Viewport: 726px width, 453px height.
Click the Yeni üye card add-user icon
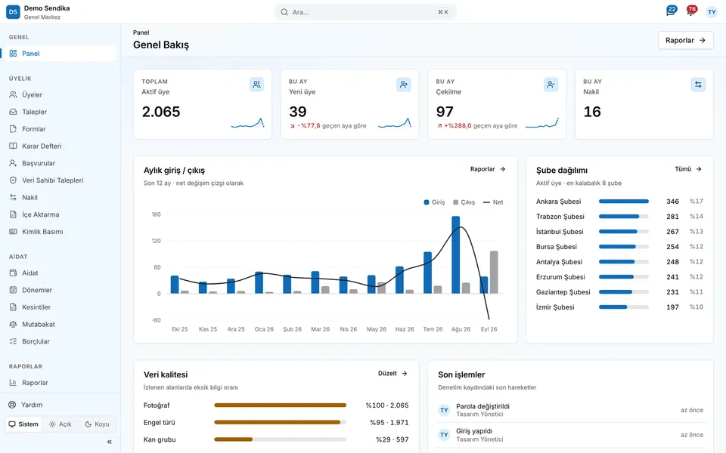[x=404, y=85]
